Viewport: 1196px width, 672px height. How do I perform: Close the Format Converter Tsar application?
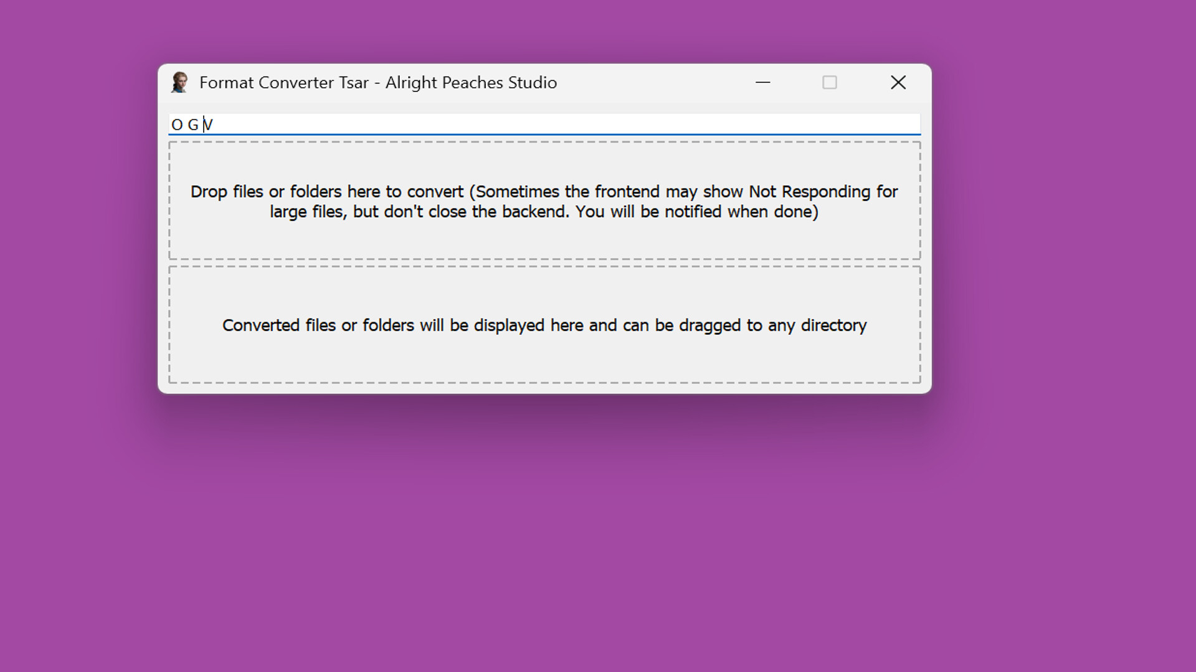(898, 82)
